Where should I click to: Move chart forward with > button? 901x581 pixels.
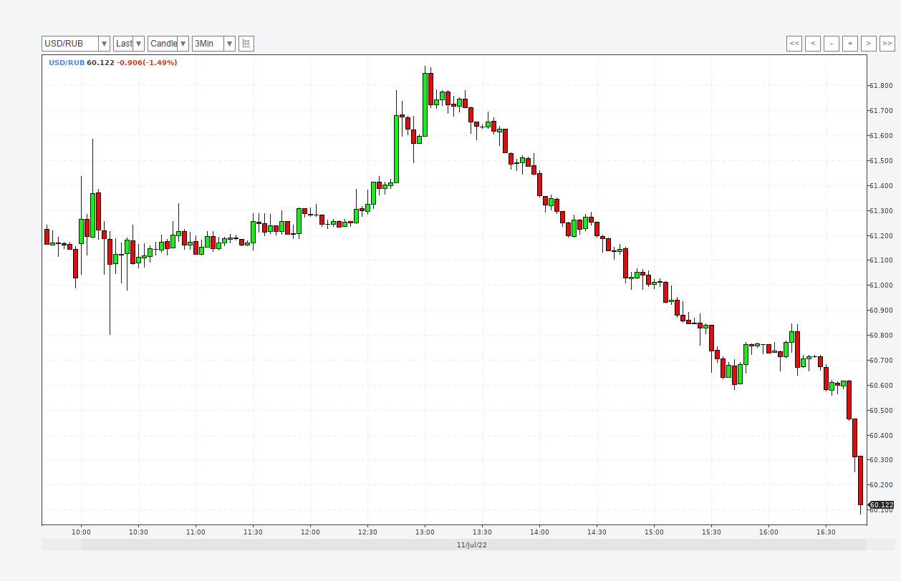coord(869,44)
